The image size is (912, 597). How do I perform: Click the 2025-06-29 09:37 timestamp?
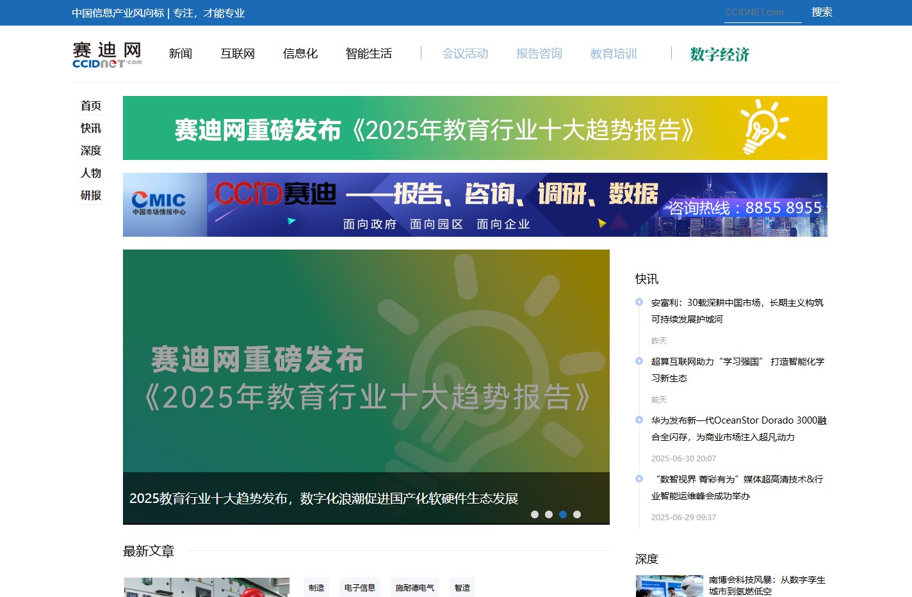(x=683, y=518)
